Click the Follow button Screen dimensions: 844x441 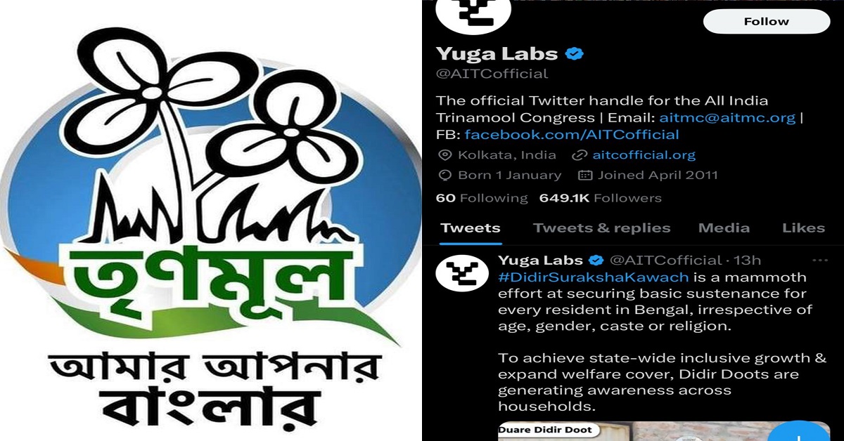coord(766,22)
